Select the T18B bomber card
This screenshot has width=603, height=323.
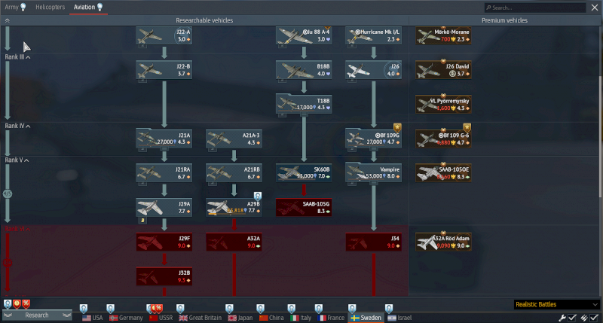pyautogui.click(x=303, y=104)
